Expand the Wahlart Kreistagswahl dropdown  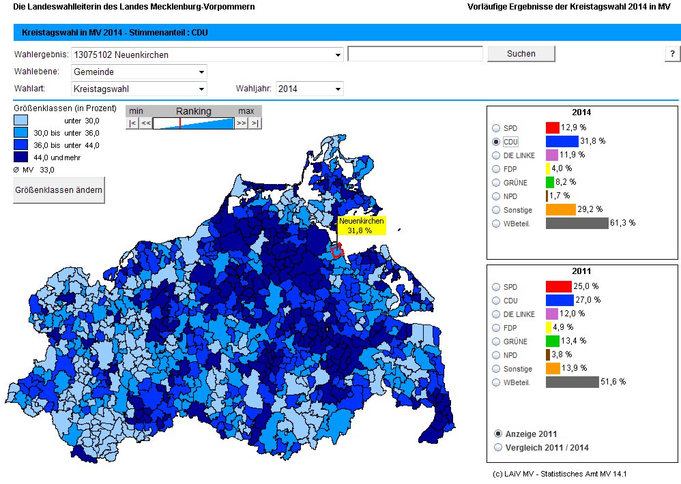201,89
